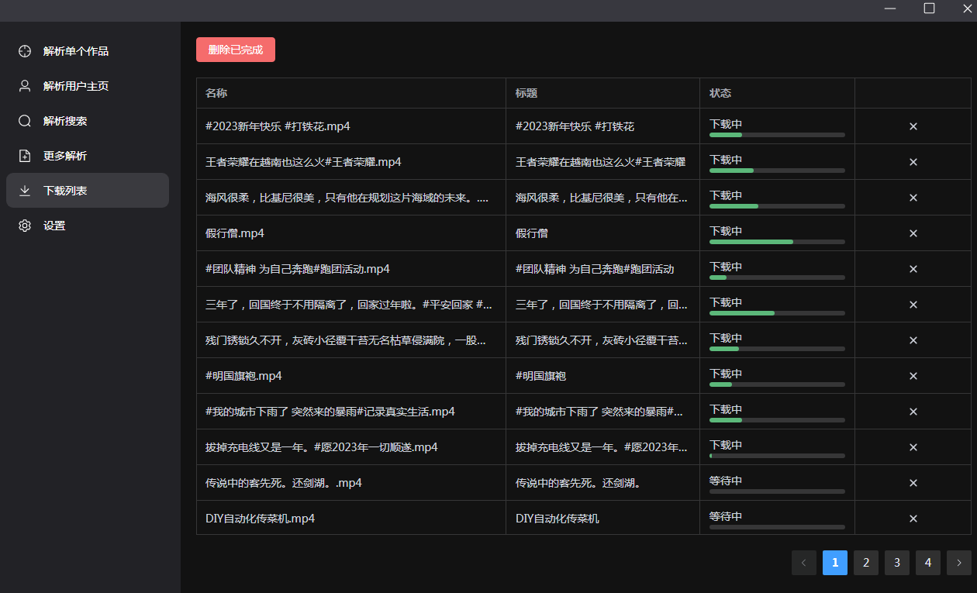Screen dimensions: 977x593
Task: Click the progress bar of the 三年了 row
Action: click(x=777, y=313)
